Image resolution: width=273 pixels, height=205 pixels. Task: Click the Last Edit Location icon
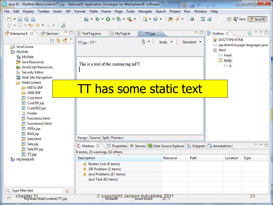[31, 25]
